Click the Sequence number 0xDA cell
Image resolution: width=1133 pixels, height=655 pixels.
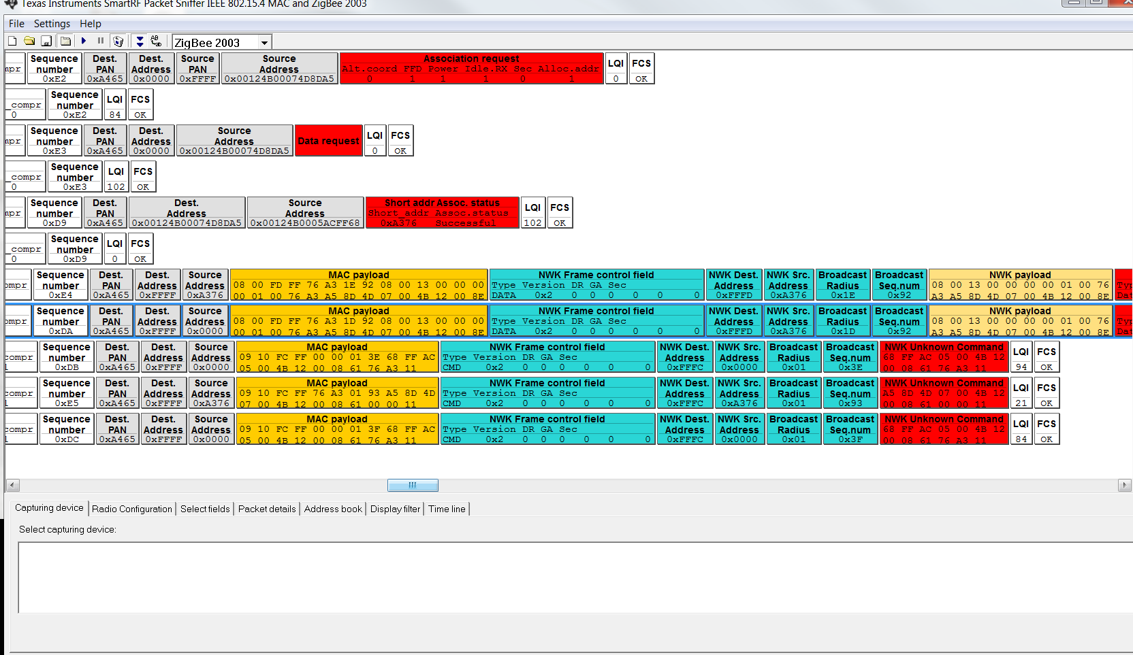[61, 320]
